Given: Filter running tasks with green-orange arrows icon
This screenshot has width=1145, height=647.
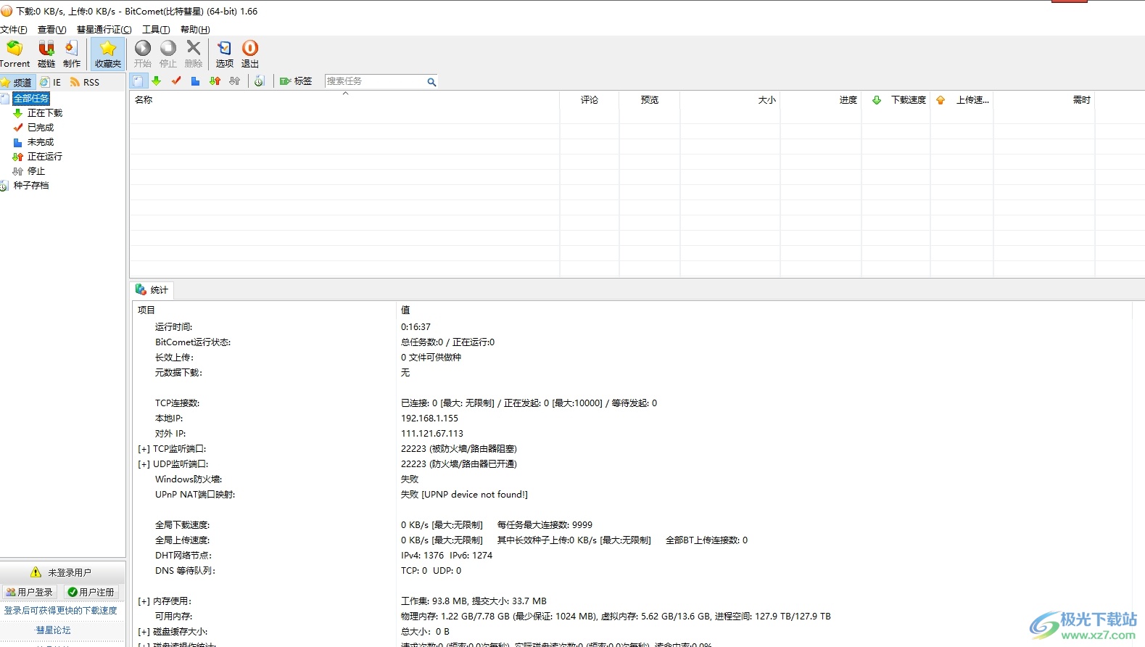Looking at the screenshot, I should pos(215,81).
